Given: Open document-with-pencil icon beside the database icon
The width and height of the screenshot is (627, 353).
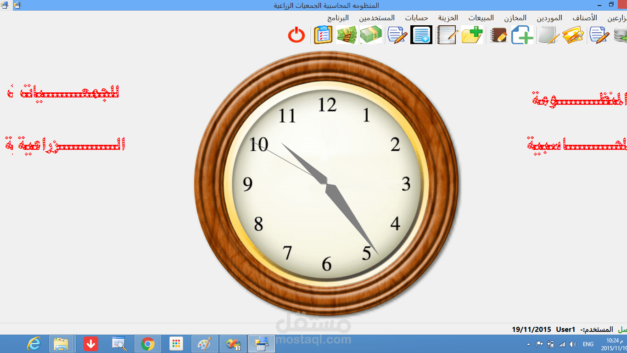Looking at the screenshot, I should pos(599,35).
